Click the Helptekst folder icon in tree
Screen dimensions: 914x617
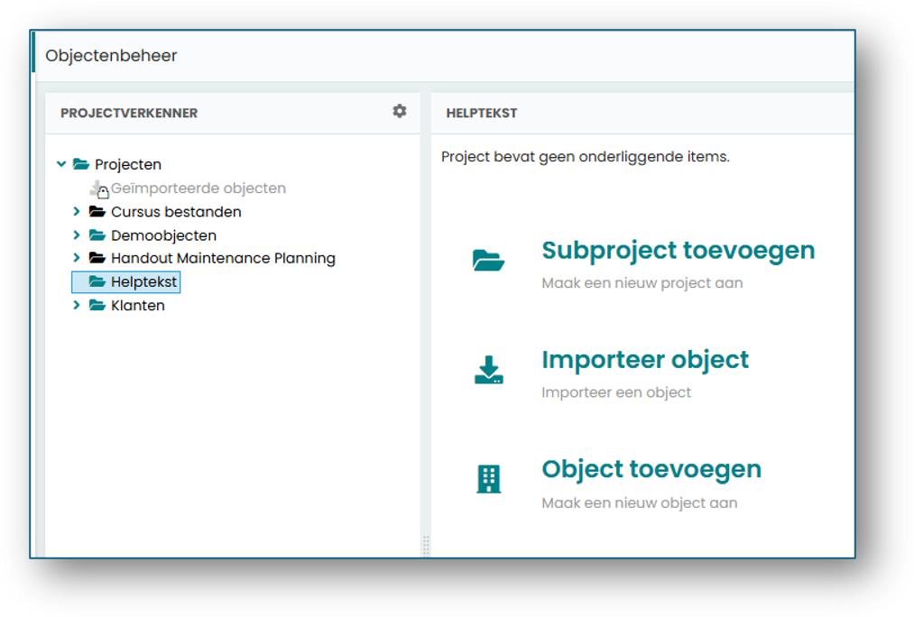coord(97,281)
